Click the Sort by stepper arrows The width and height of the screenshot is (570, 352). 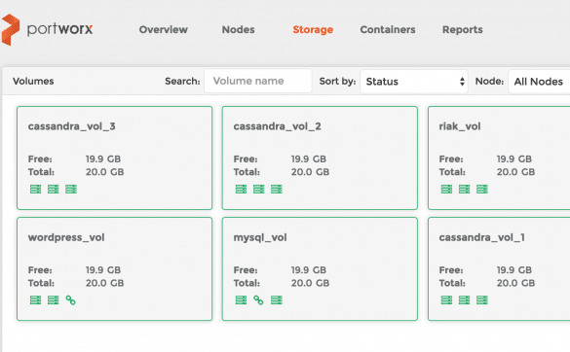462,82
